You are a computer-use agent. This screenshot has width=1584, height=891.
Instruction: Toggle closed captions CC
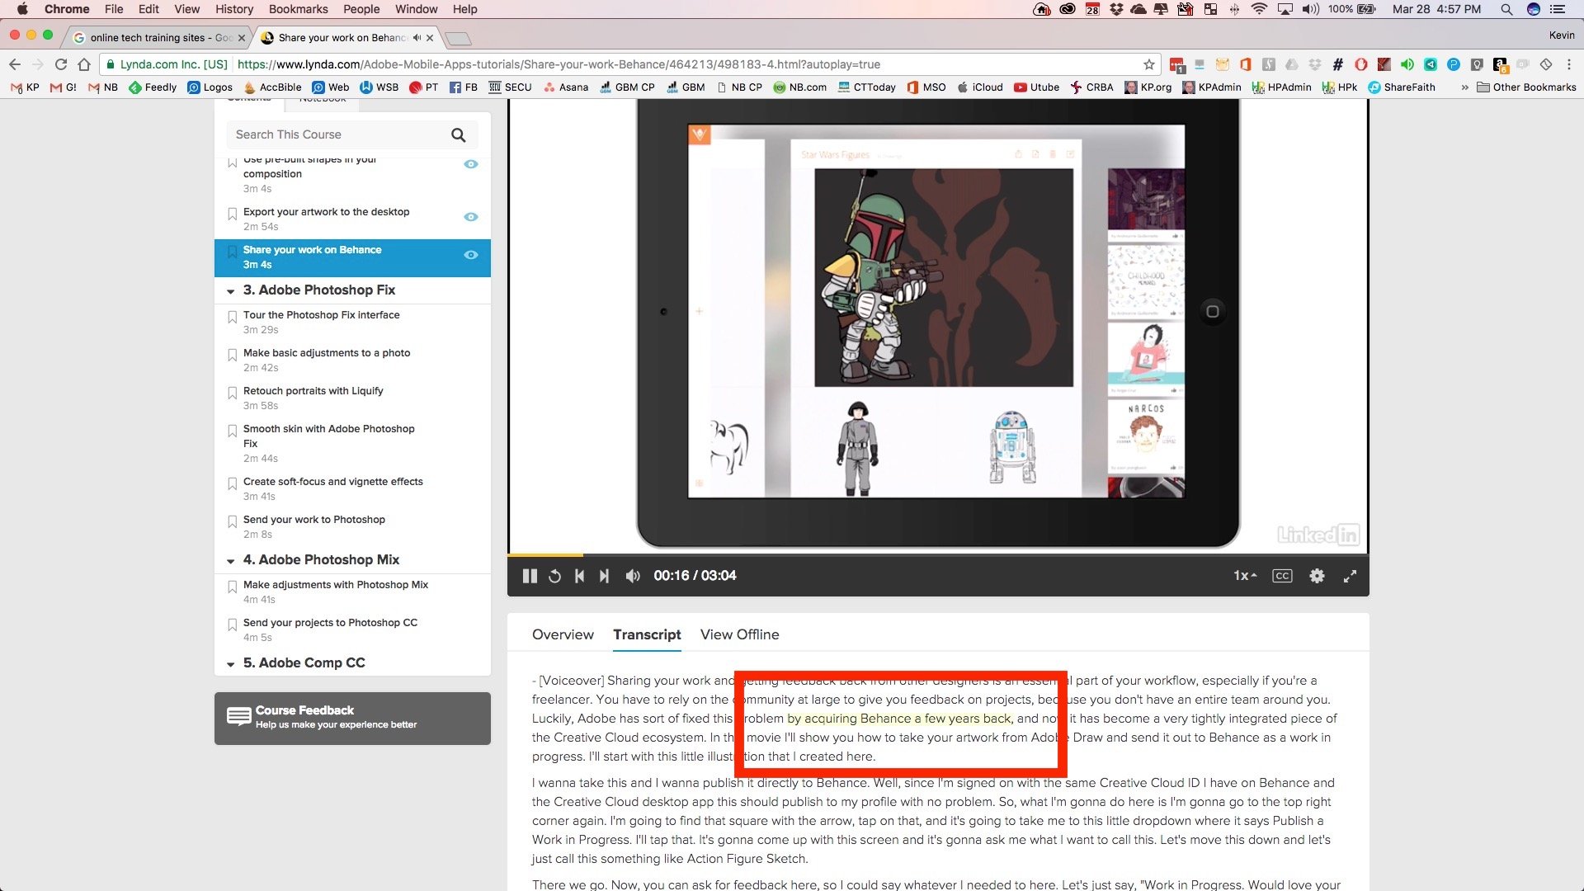tap(1282, 576)
